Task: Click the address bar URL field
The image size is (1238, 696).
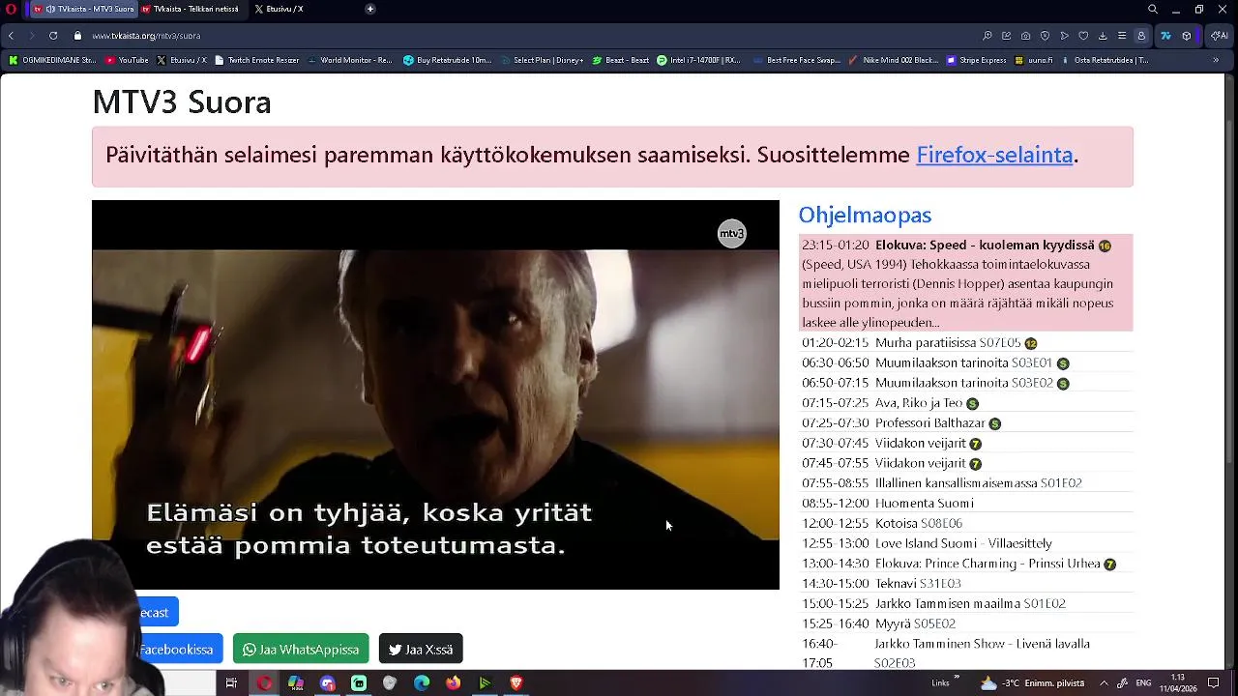Action: point(522,36)
